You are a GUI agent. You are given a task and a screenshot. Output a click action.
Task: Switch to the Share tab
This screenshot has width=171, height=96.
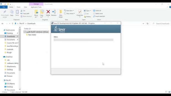point(18,7)
